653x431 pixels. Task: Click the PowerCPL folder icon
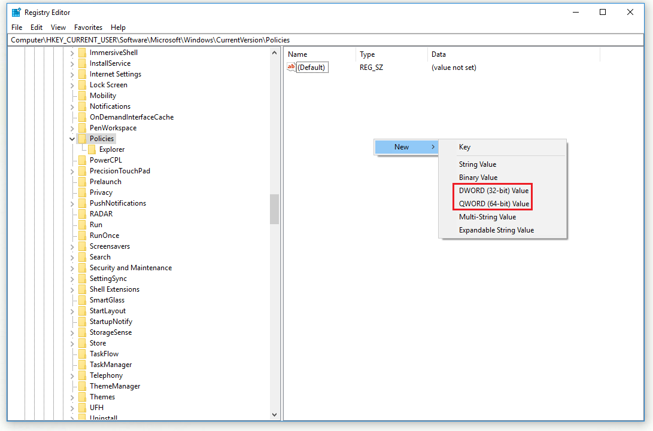pos(82,160)
